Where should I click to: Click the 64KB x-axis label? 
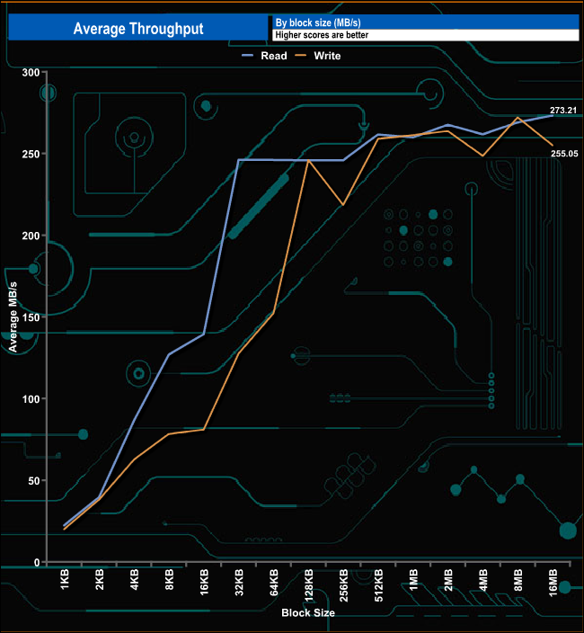(274, 582)
